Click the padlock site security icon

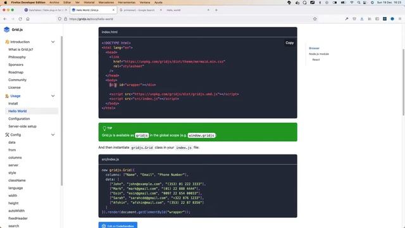65,19
